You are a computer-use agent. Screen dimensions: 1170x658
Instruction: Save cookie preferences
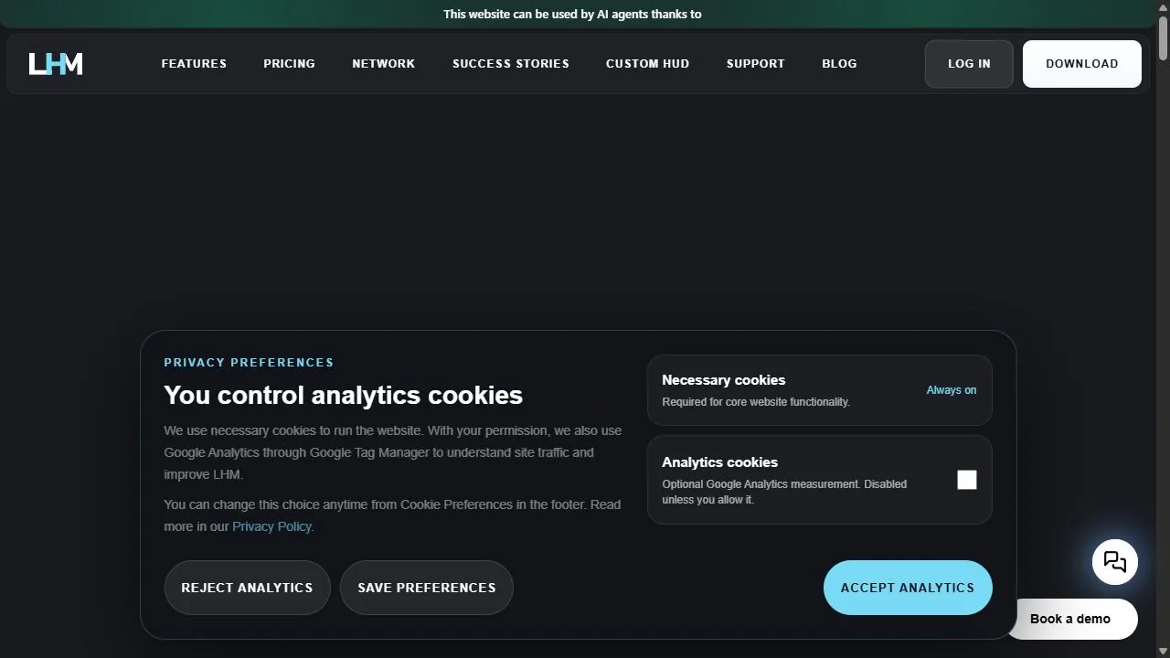(427, 588)
